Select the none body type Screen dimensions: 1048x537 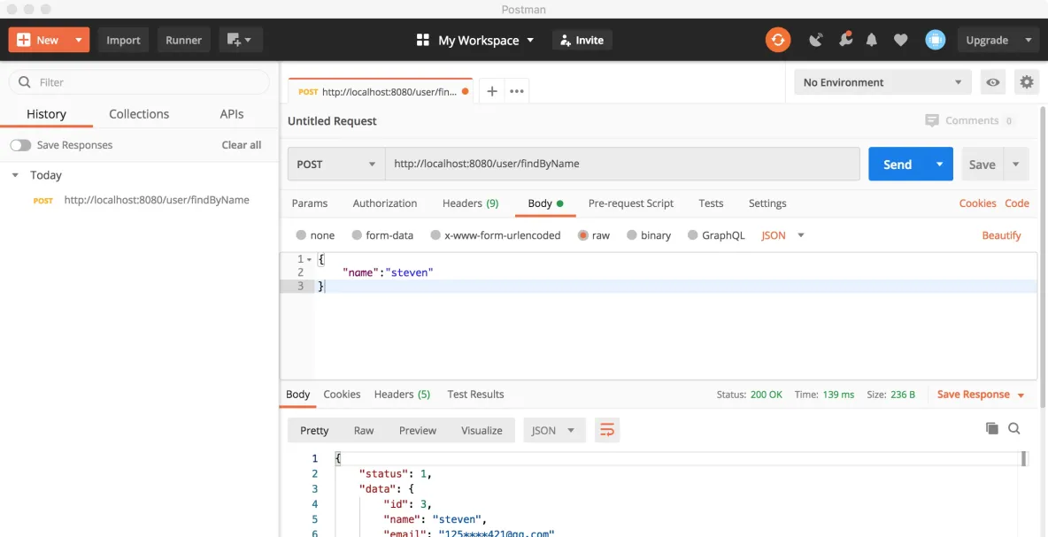301,235
